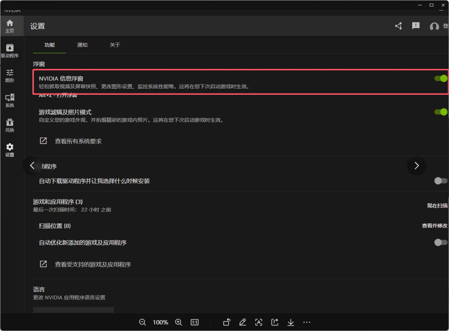Click the 浮窗 section heading

[x=39, y=64]
